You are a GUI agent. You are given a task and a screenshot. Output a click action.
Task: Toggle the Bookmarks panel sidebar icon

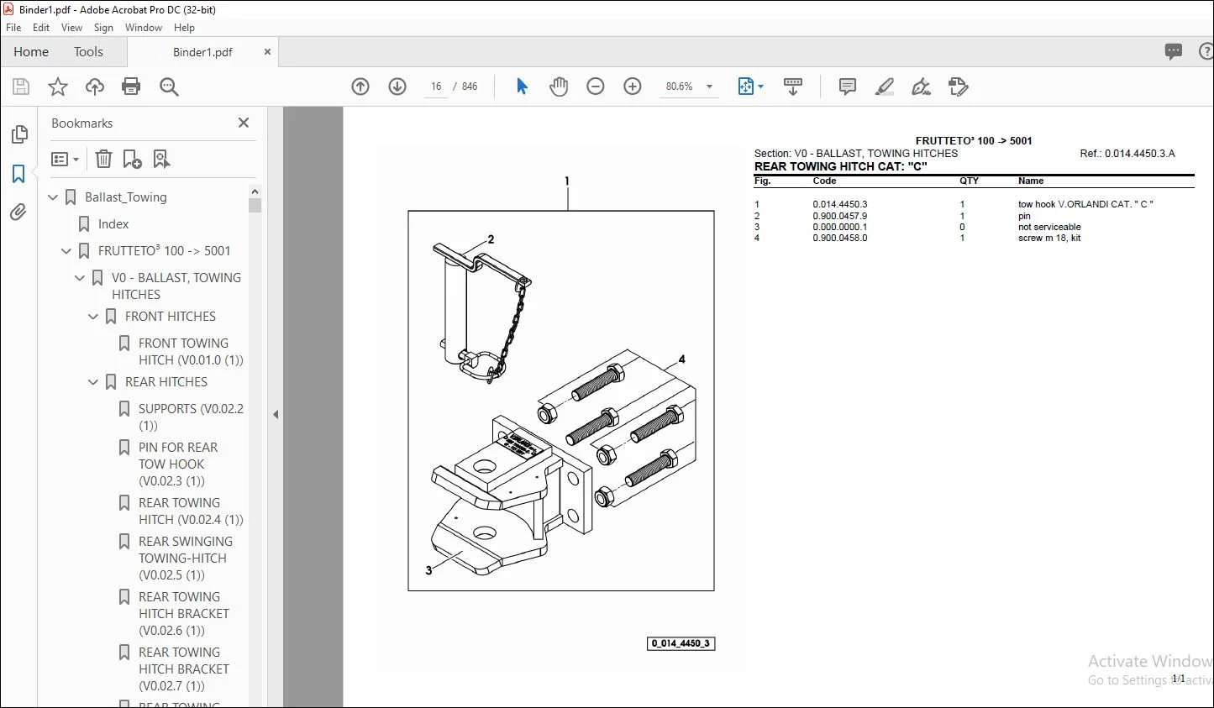tap(18, 174)
